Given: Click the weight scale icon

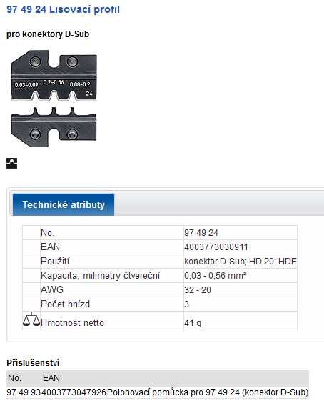Looking at the screenshot, I should [31, 319].
